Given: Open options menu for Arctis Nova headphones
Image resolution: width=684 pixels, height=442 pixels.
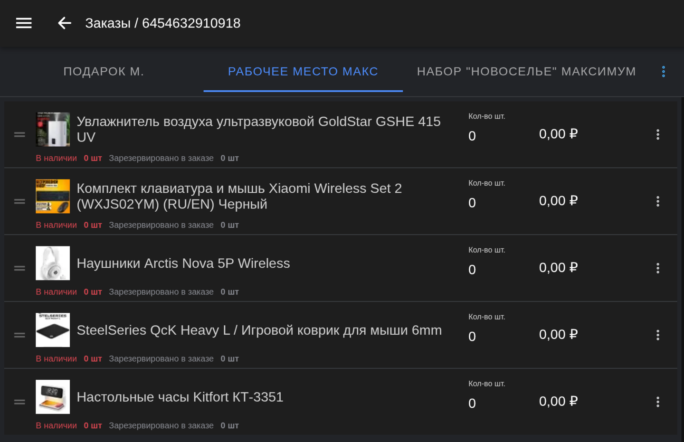Looking at the screenshot, I should (657, 268).
